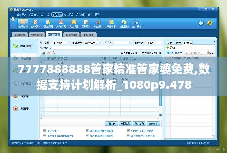Click the goods table's scroll-down arrow
This screenshot has height=153, width=227.
(x=160, y=115)
